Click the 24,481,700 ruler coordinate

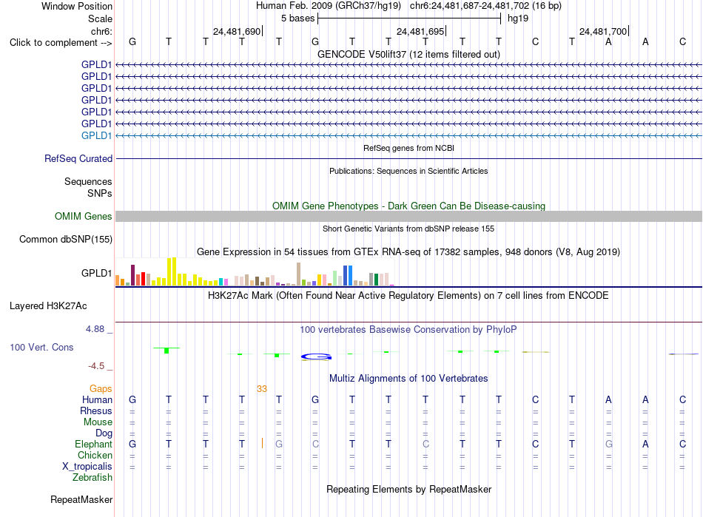point(603,31)
